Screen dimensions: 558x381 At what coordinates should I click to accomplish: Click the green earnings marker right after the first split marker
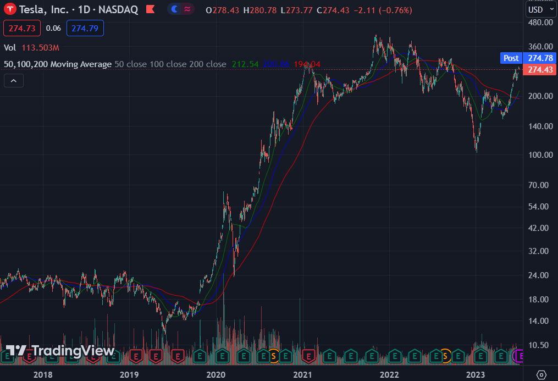285,355
